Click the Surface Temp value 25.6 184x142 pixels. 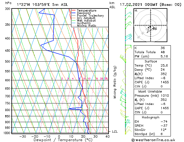pyautogui.click(x=164, y=65)
